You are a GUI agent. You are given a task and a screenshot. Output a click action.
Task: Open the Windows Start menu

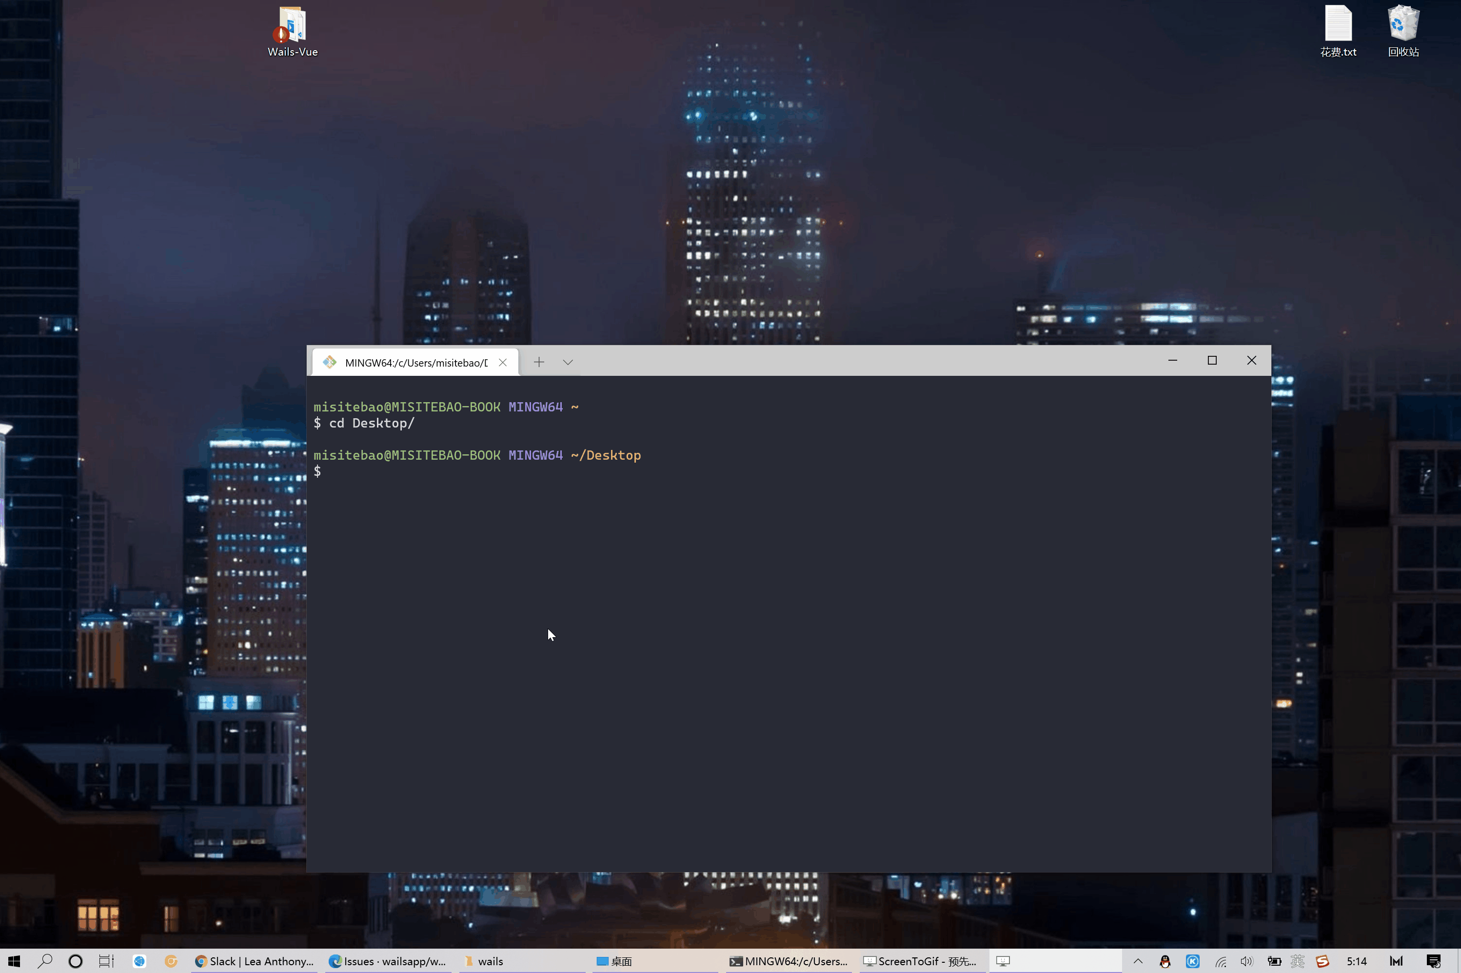pos(14,961)
